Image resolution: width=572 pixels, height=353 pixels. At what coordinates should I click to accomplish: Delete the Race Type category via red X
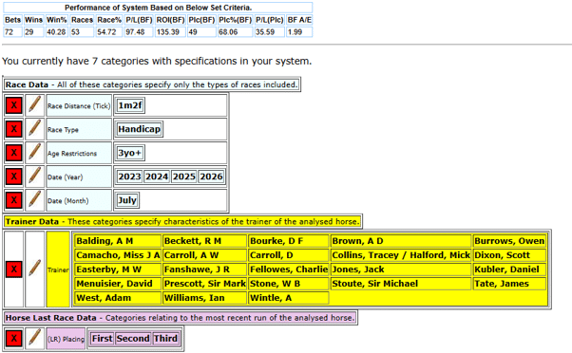coord(14,129)
